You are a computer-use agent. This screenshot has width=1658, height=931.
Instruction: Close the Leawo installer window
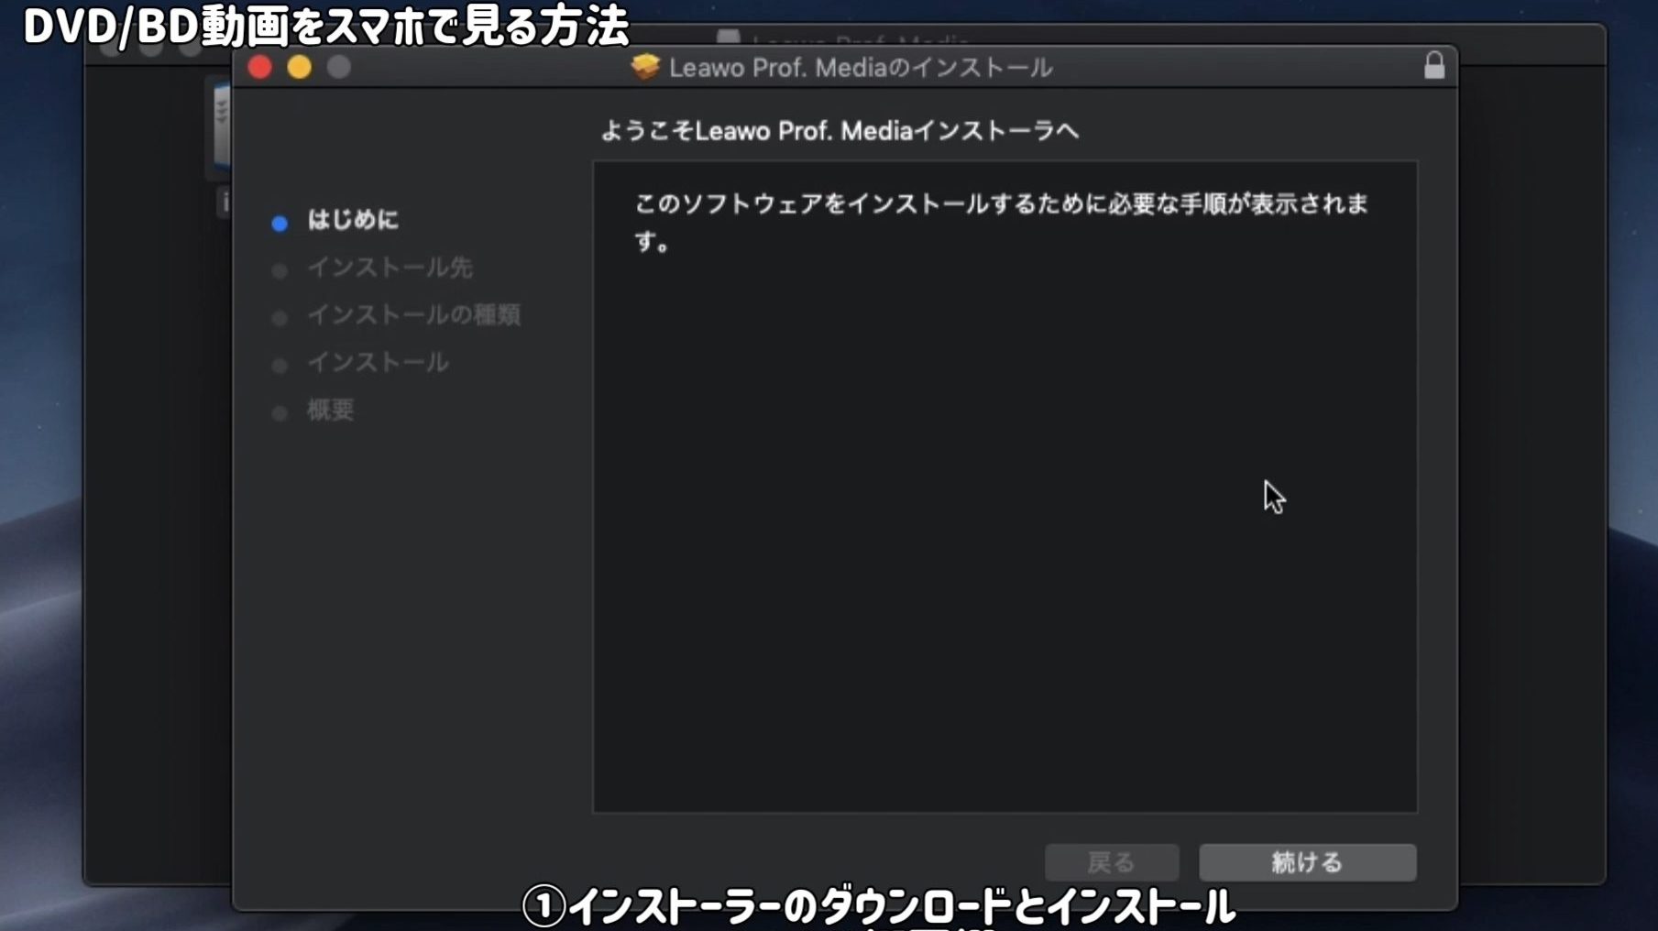259,68
